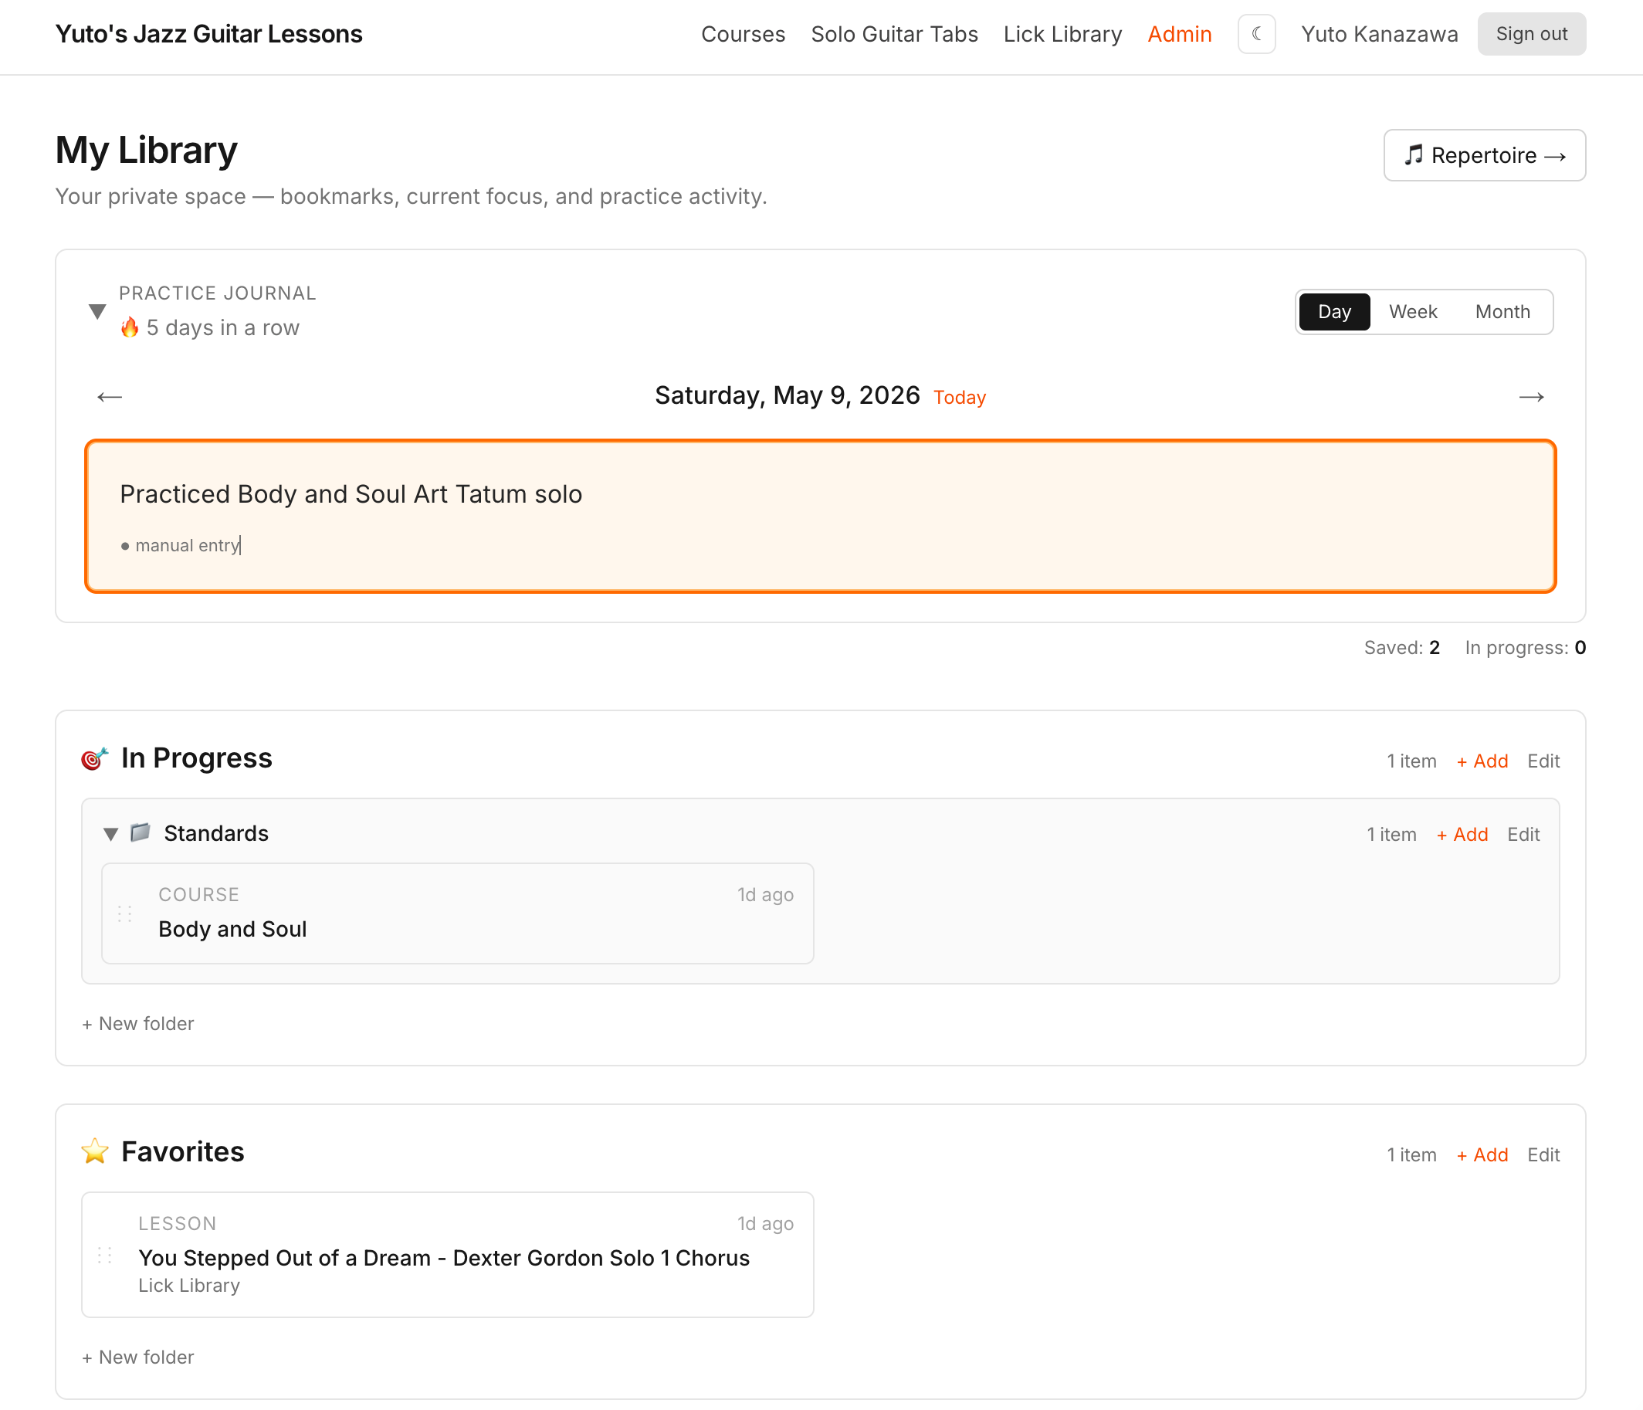Sign out of the account

pos(1531,34)
